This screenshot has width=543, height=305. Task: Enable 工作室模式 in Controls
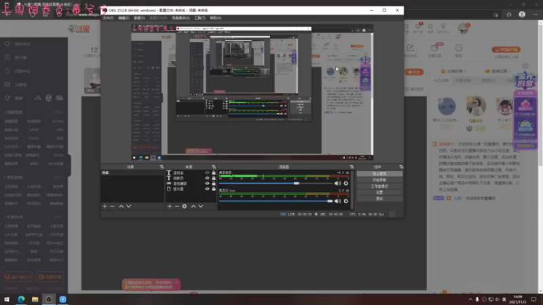tap(379, 186)
